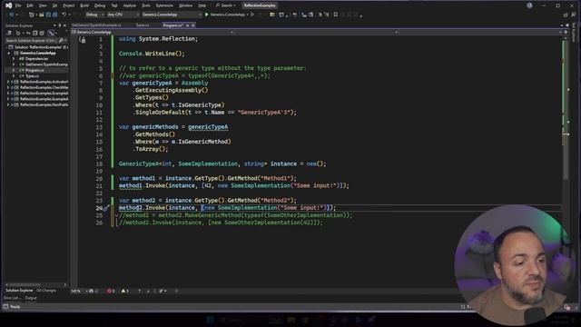The image size is (581, 327).
Task: Expand ReflectionExamples.CheckMe project
Action: 8,87
